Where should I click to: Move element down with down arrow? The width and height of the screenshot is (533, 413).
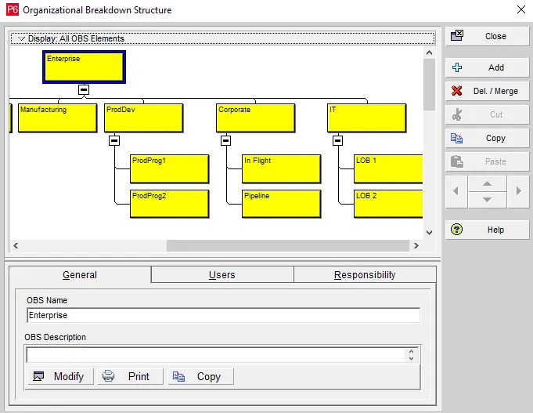point(487,200)
